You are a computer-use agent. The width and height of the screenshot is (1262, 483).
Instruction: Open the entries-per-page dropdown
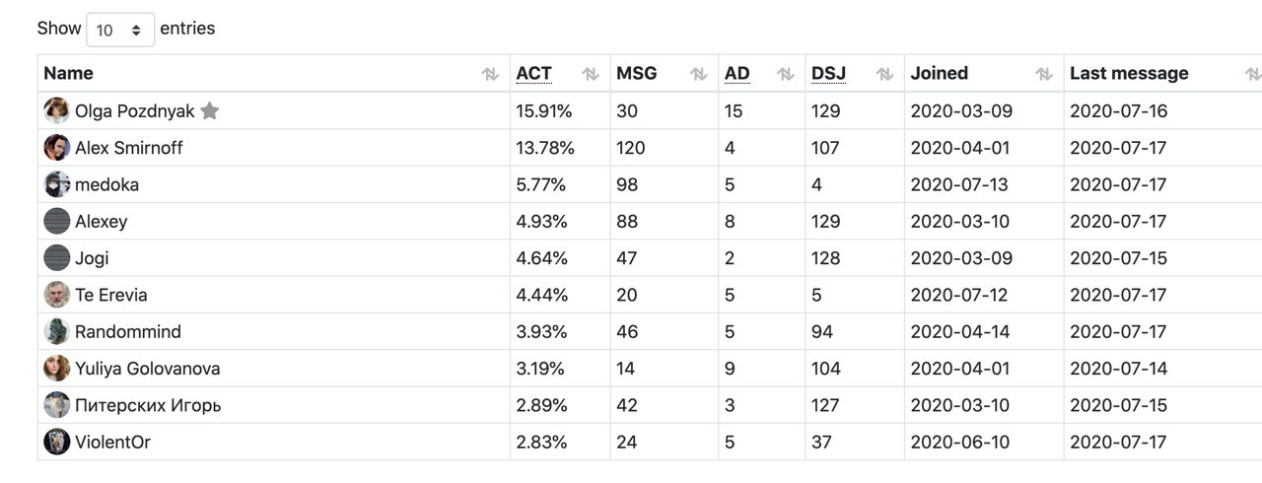click(120, 30)
